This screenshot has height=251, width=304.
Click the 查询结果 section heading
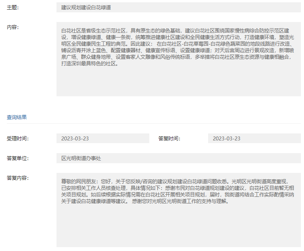pyautogui.click(x=17, y=117)
